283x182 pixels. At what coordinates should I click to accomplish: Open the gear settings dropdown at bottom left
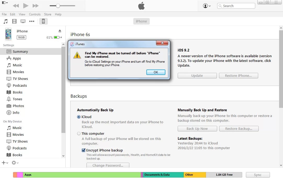point(15,163)
